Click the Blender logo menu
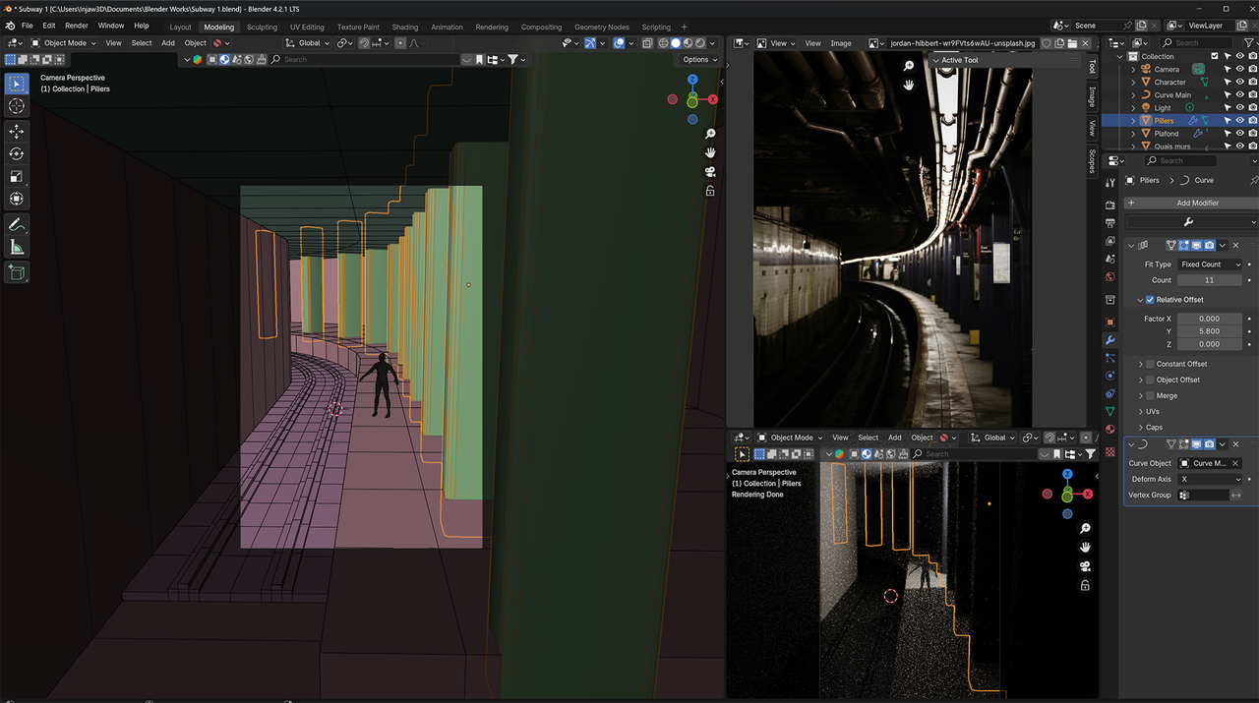Screen dimensions: 1259x703 pyautogui.click(x=10, y=26)
